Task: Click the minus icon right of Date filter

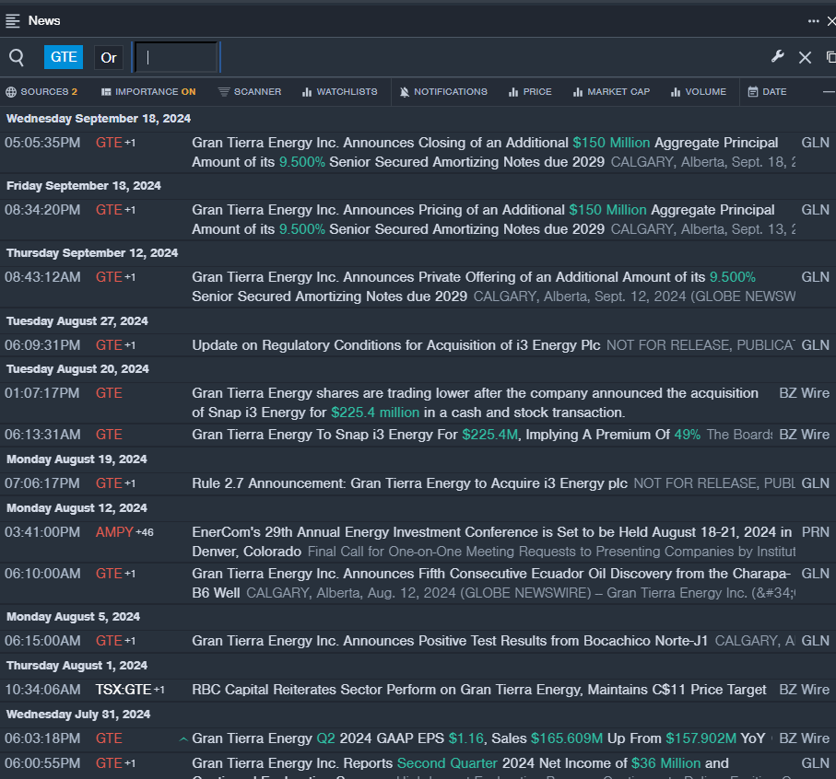Action: pyautogui.click(x=828, y=92)
